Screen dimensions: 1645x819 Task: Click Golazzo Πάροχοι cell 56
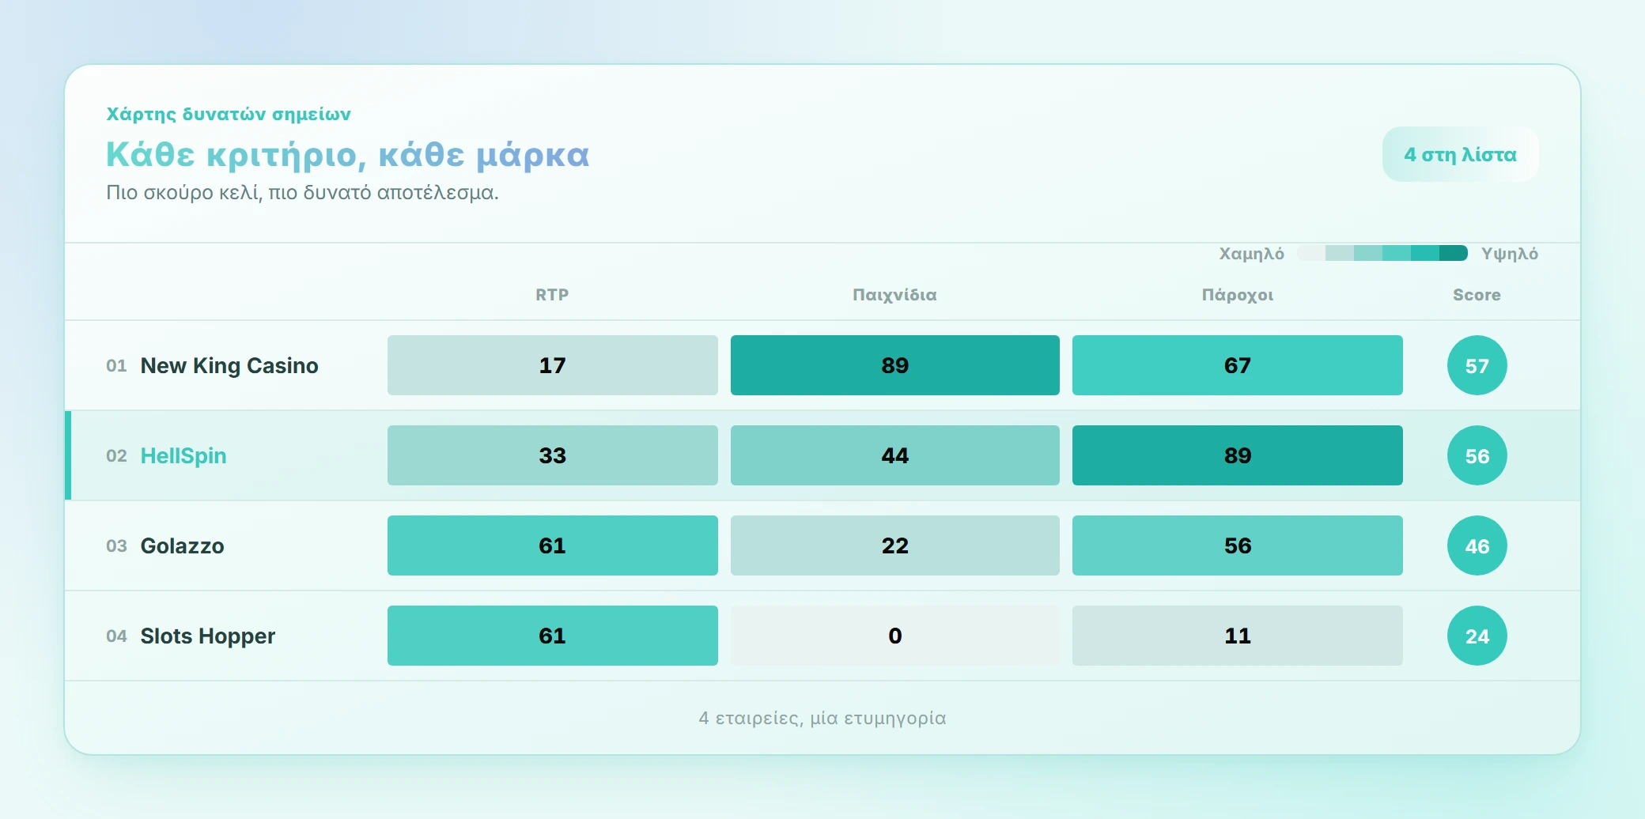tap(1238, 545)
